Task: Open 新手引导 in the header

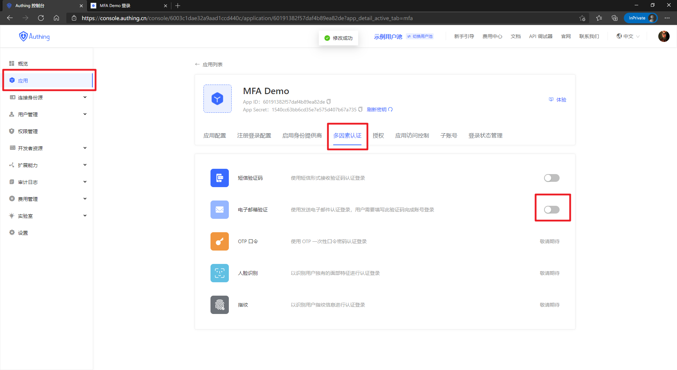Action: click(x=464, y=36)
